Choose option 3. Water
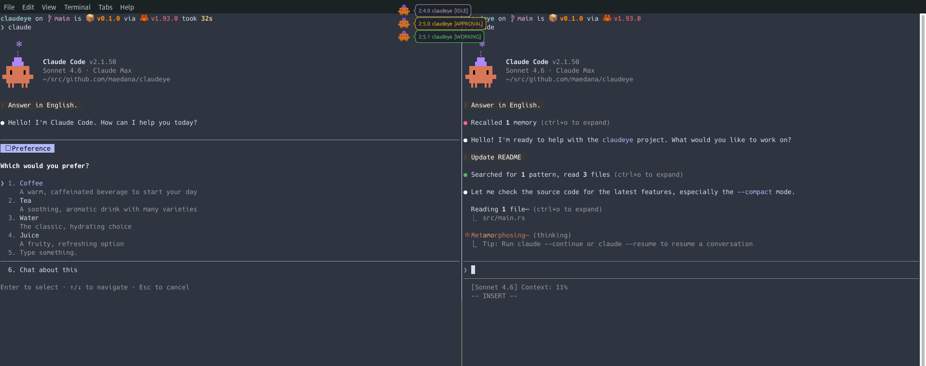The height and width of the screenshot is (366, 926). coord(23,218)
